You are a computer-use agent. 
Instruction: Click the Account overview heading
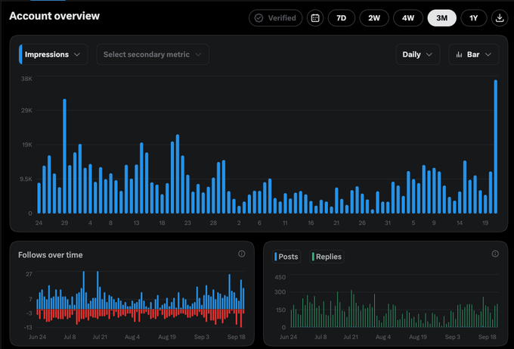pyautogui.click(x=54, y=16)
